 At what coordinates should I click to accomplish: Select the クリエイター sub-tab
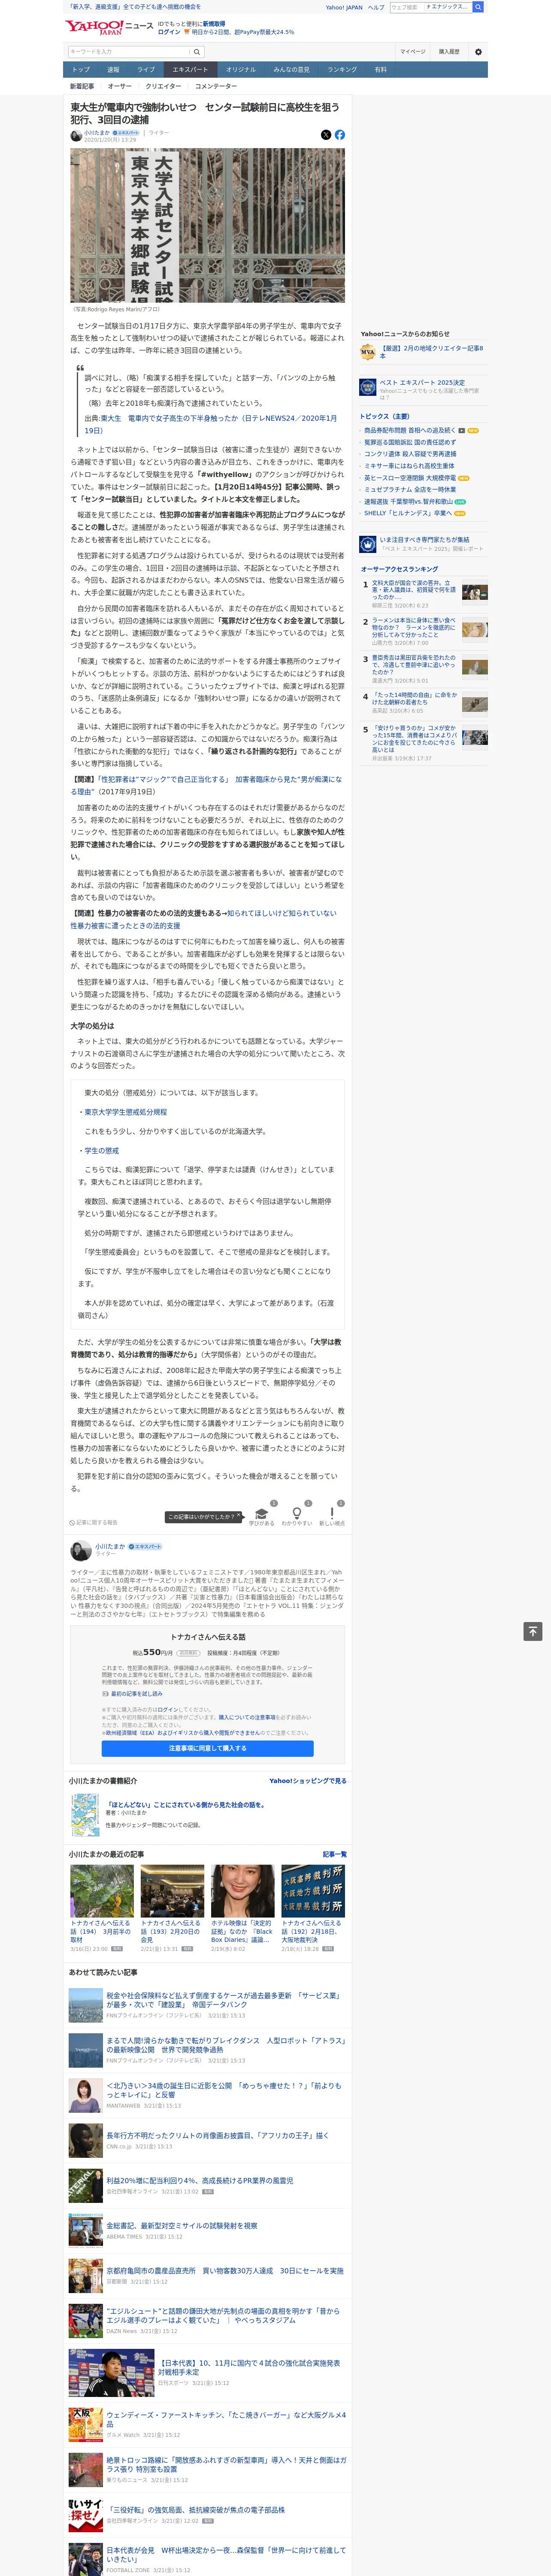(163, 86)
